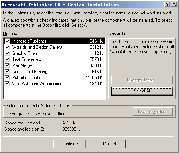
Task: Select the Text Converters list row
Action: (54, 59)
